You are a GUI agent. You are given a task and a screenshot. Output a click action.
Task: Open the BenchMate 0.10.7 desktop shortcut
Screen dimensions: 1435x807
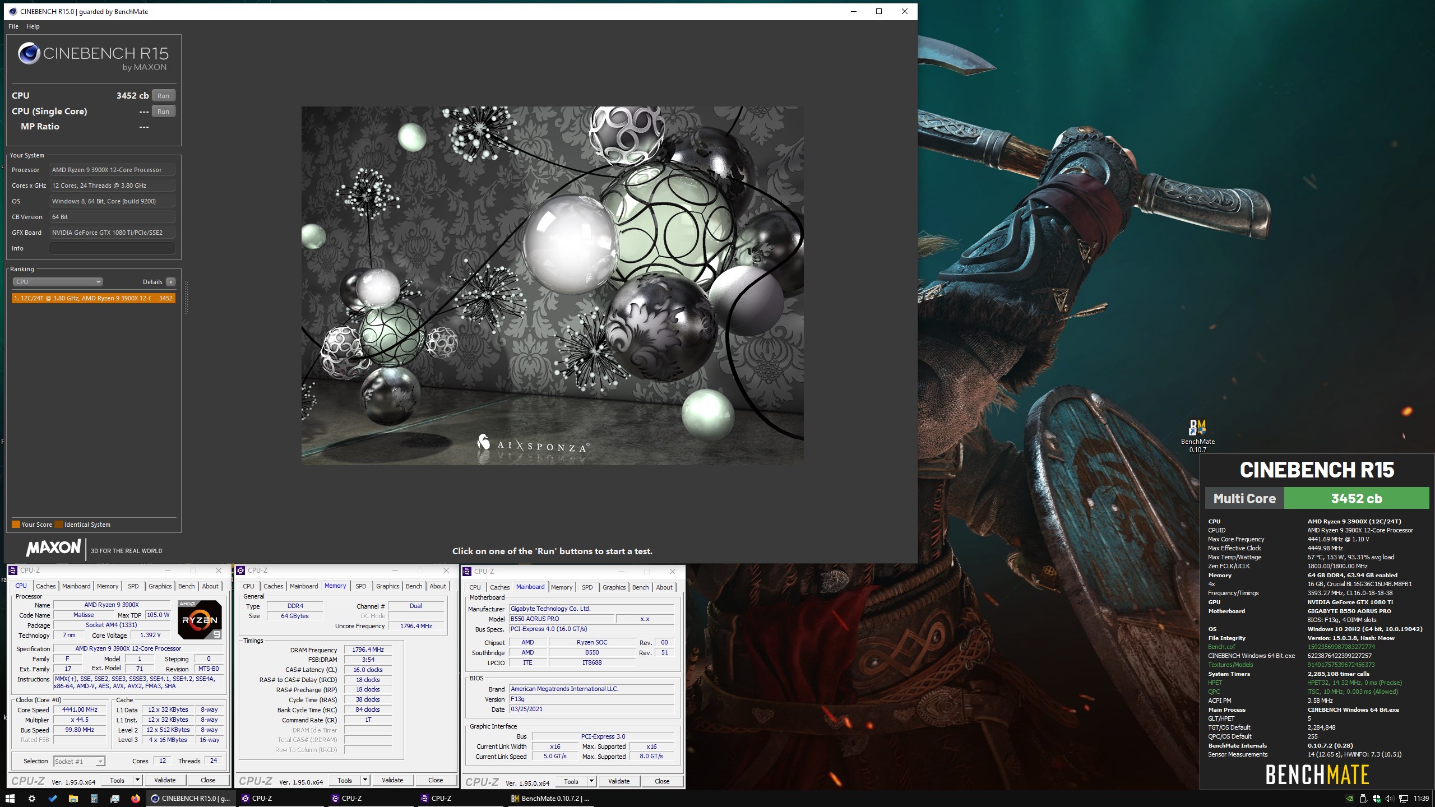pyautogui.click(x=1197, y=435)
